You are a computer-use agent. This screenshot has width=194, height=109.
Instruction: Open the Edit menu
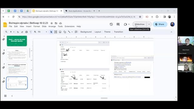[16, 26]
